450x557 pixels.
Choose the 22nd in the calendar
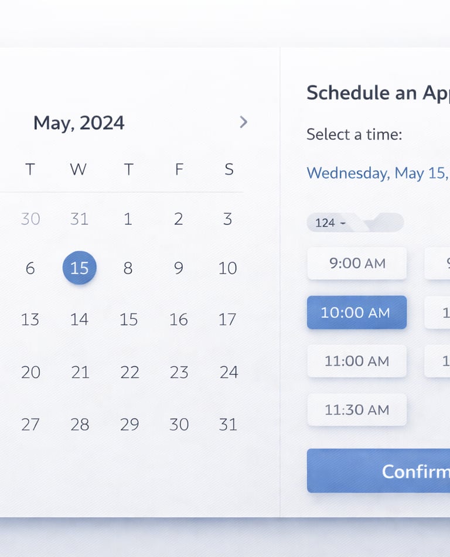(129, 372)
